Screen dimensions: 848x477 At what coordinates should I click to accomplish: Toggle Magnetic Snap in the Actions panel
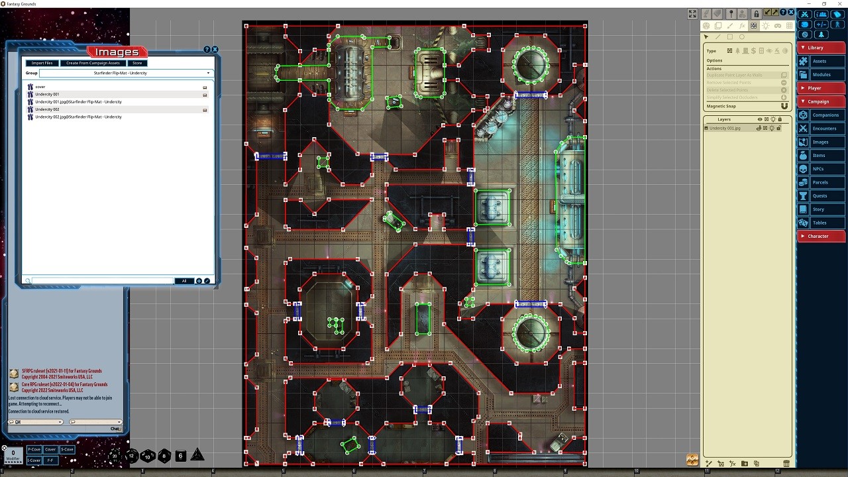(784, 106)
